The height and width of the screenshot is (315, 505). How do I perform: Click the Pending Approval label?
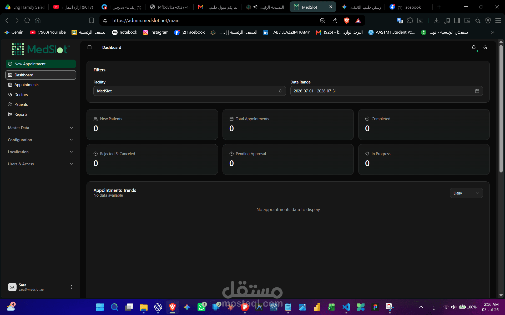tap(251, 154)
